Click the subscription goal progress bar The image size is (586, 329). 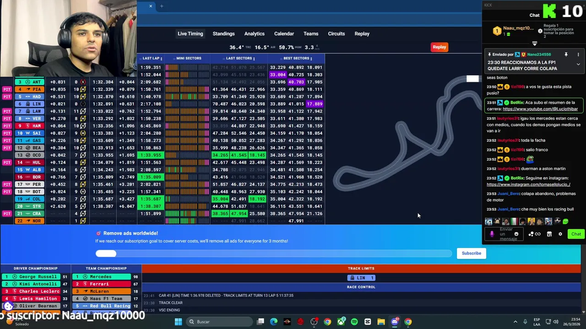(x=273, y=253)
